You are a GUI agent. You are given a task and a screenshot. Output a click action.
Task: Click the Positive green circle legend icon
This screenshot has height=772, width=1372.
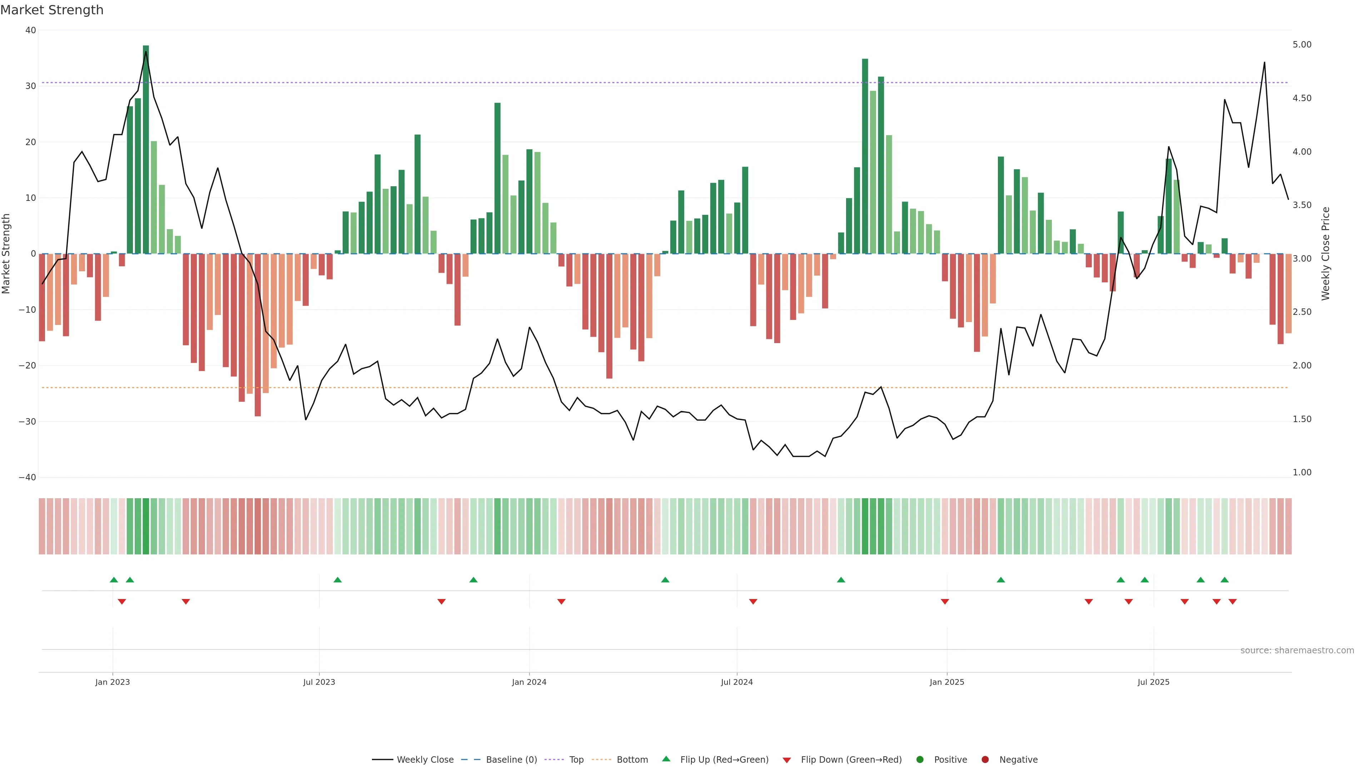click(920, 760)
